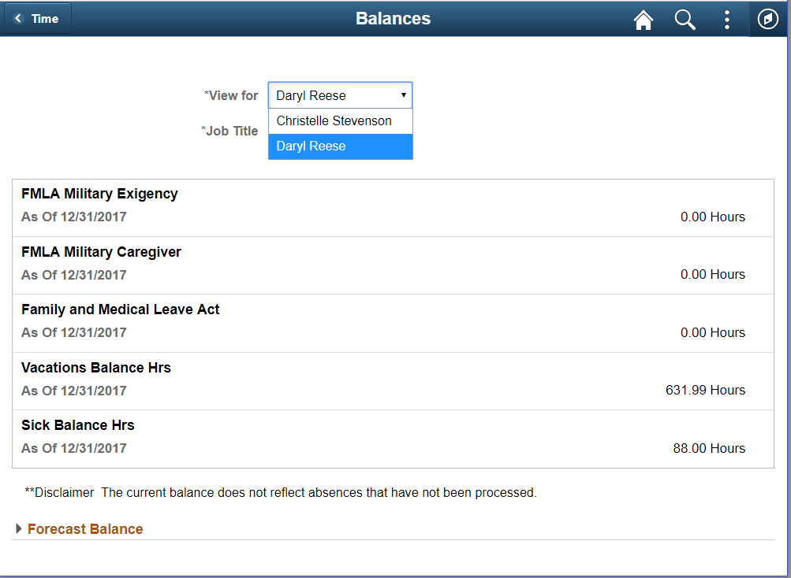Image resolution: width=791 pixels, height=578 pixels.
Task: Return to Time via the header button
Action: 37,19
